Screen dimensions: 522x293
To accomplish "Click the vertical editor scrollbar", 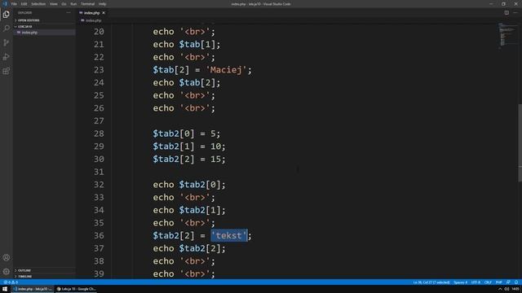I will [x=520, y=143].
